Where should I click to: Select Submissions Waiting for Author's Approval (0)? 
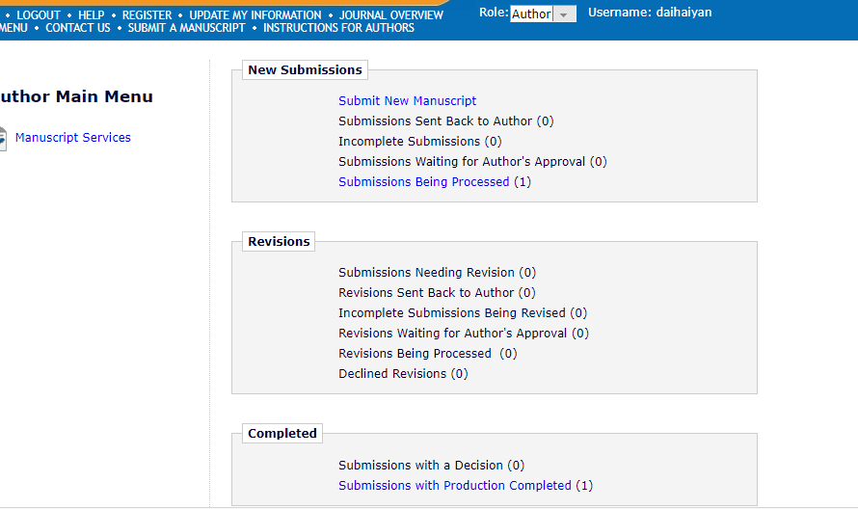click(472, 161)
